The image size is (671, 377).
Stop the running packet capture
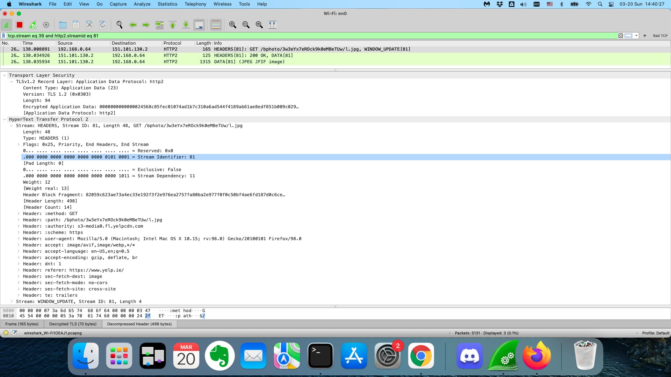click(x=20, y=25)
